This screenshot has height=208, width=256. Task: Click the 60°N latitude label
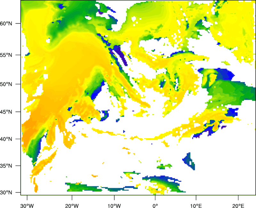pyautogui.click(x=6, y=23)
